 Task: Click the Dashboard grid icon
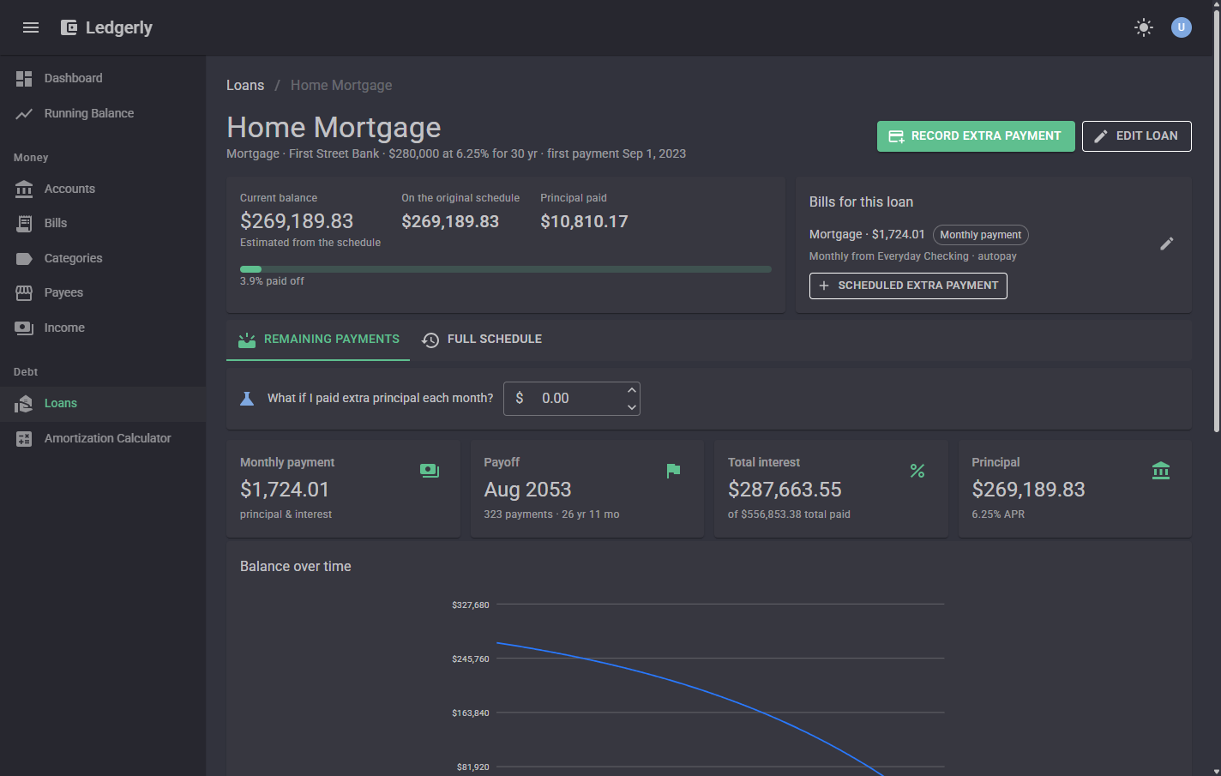point(24,79)
